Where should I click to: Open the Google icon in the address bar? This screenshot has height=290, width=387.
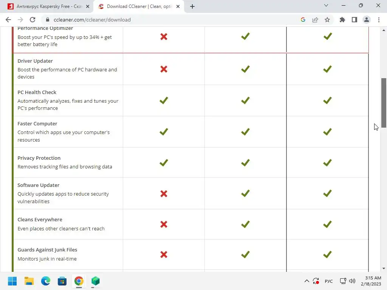pyautogui.click(x=303, y=20)
